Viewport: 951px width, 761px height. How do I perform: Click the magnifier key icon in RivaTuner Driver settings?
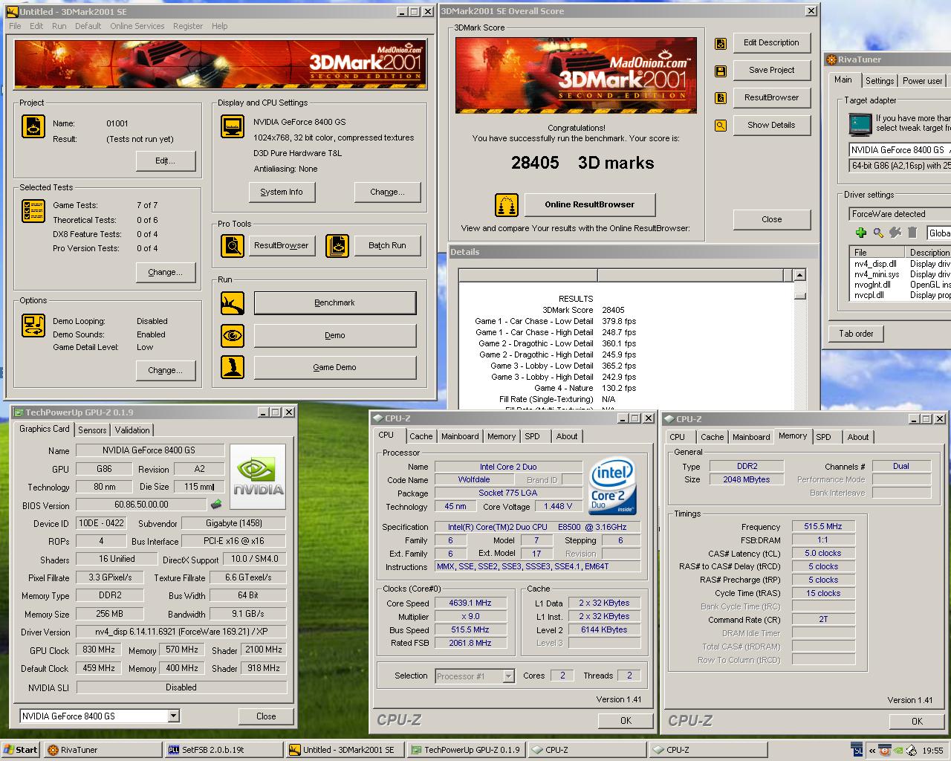pos(878,233)
